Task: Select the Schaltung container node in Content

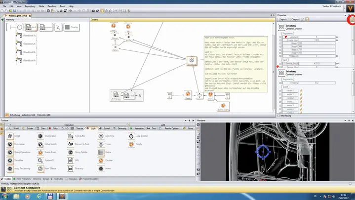Action: click(x=191, y=60)
